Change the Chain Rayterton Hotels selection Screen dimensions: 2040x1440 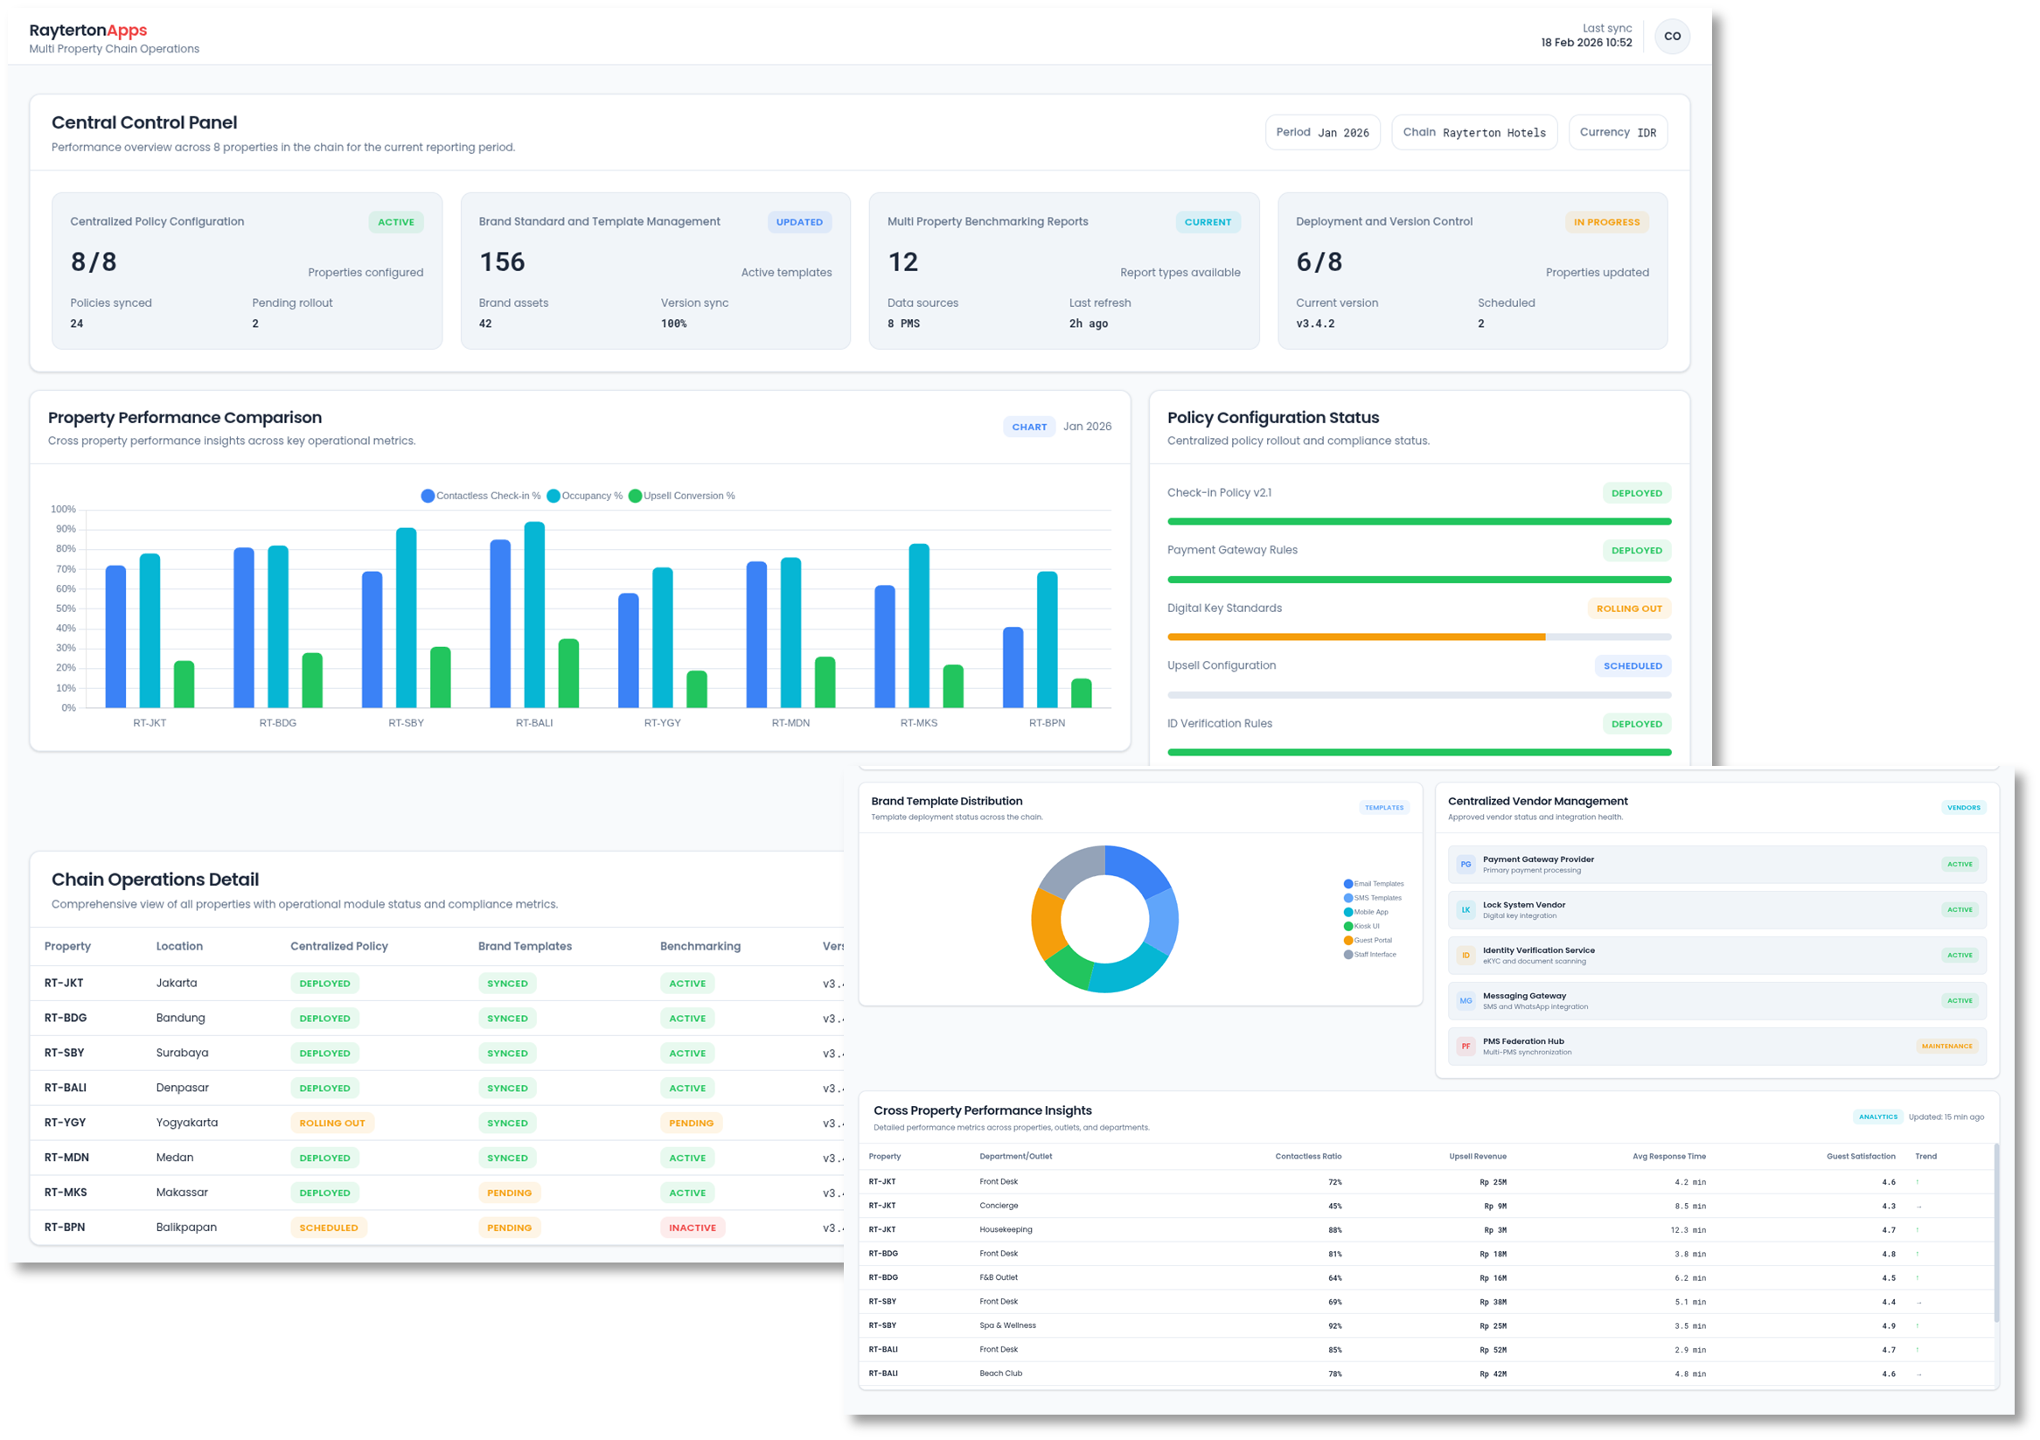tap(1474, 131)
